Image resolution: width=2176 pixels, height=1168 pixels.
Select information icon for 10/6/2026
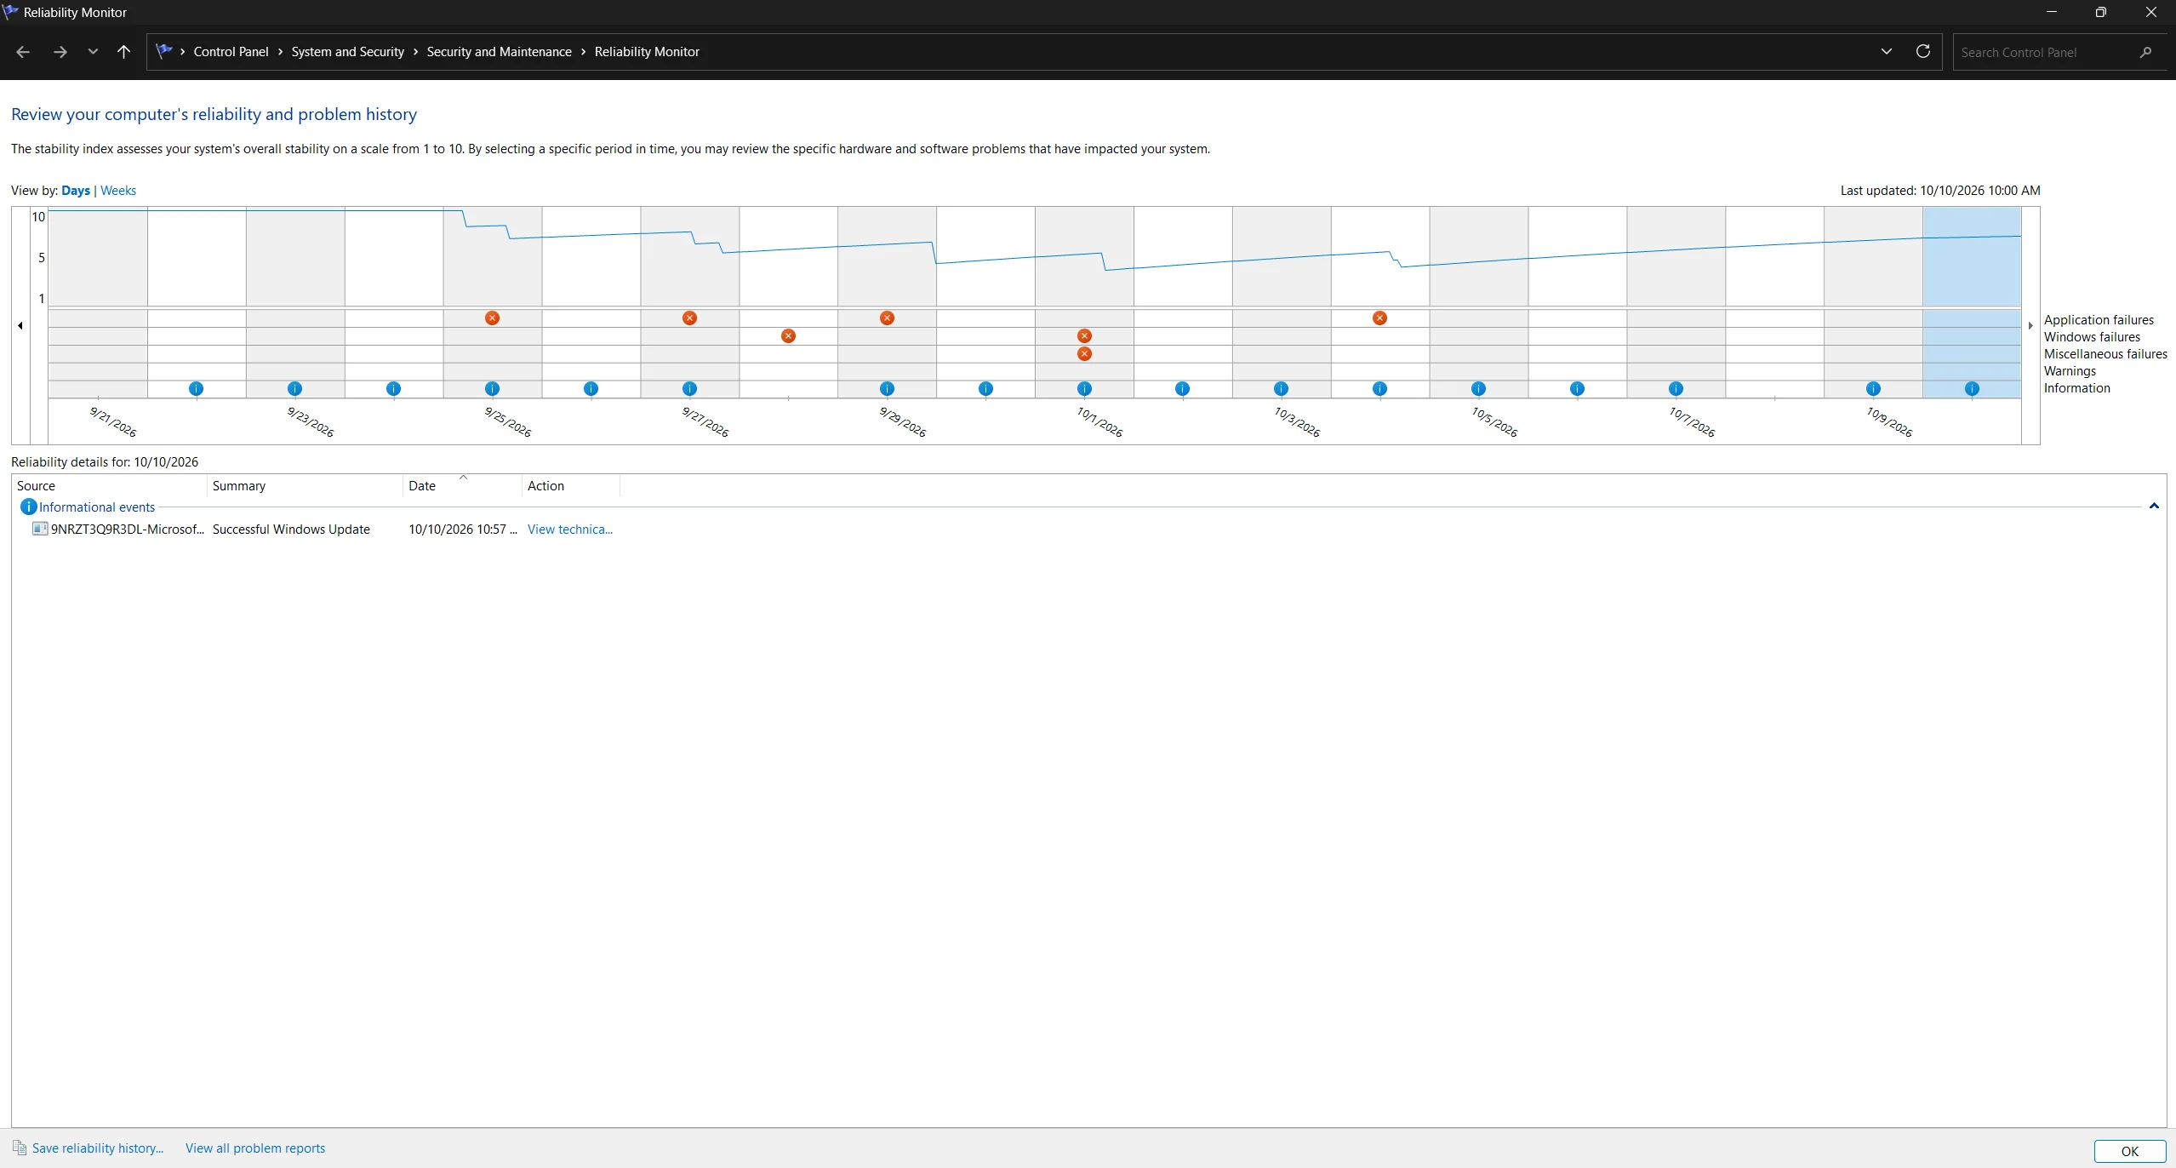click(x=1577, y=389)
